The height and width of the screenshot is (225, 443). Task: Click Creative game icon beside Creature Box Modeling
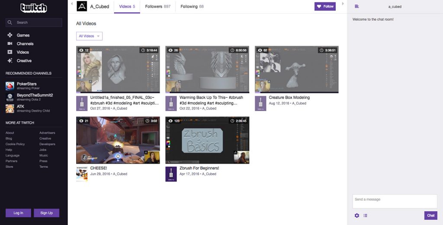pyautogui.click(x=260, y=103)
